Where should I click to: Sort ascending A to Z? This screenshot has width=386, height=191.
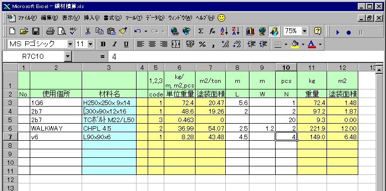[224, 31]
